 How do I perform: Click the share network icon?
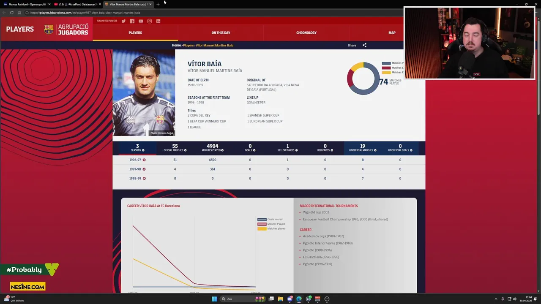pyautogui.click(x=364, y=45)
